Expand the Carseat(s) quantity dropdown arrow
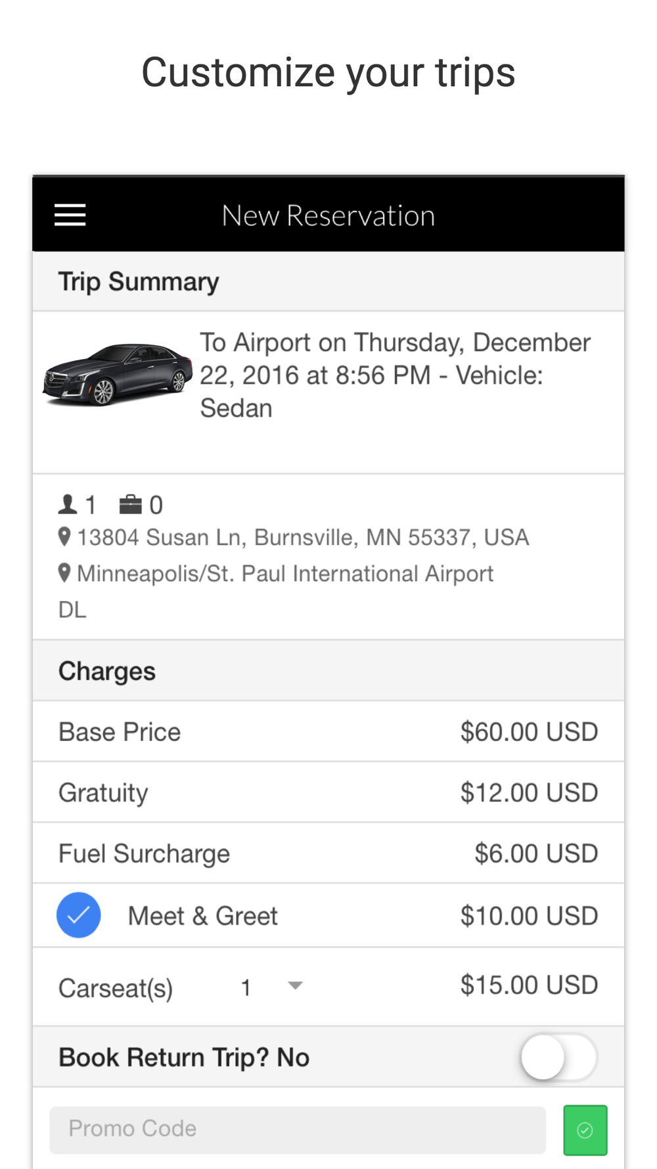Screen dimensions: 657x1169 pyautogui.click(x=295, y=985)
